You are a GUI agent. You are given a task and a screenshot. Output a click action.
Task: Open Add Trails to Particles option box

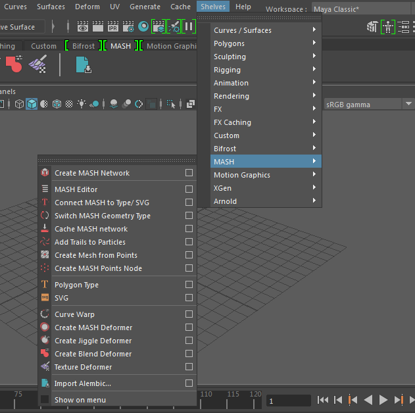click(x=189, y=242)
